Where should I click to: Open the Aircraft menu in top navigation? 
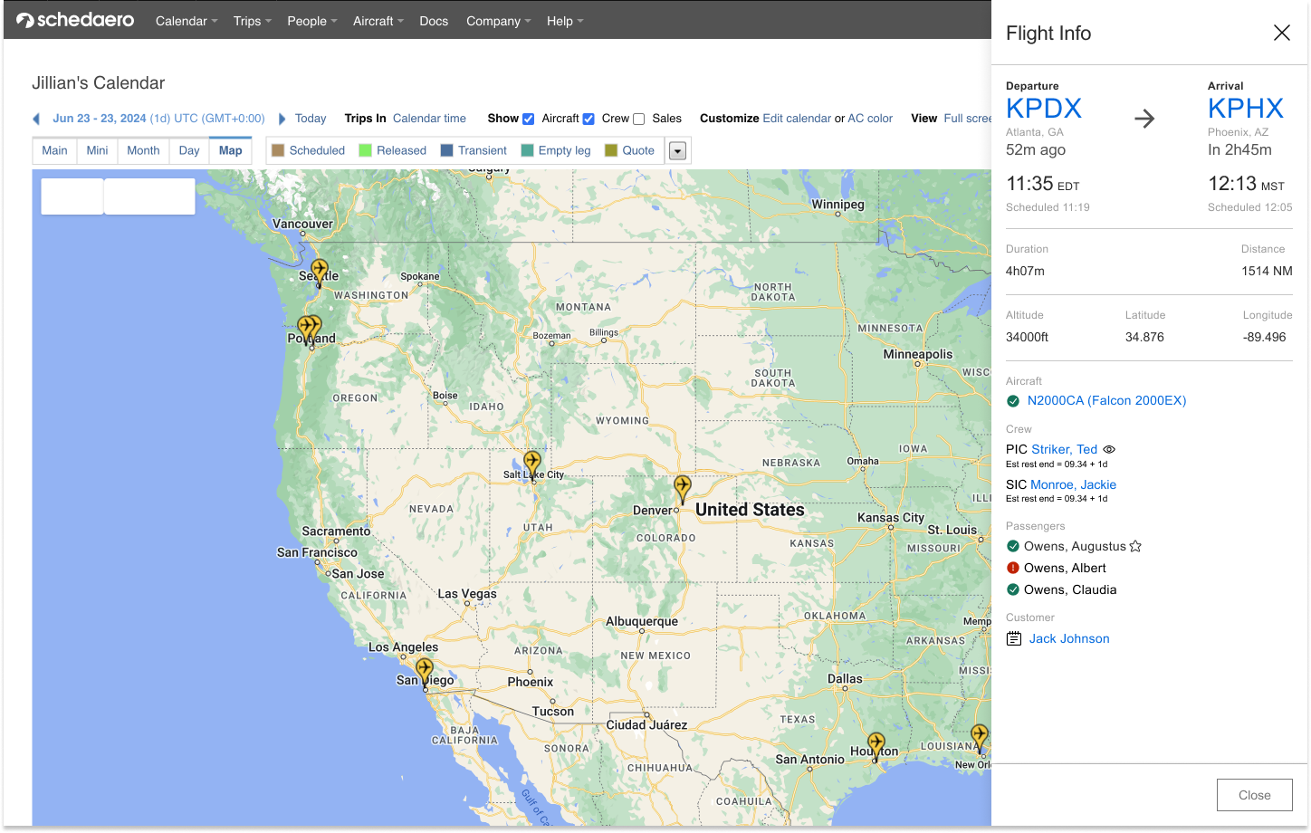pyautogui.click(x=378, y=21)
